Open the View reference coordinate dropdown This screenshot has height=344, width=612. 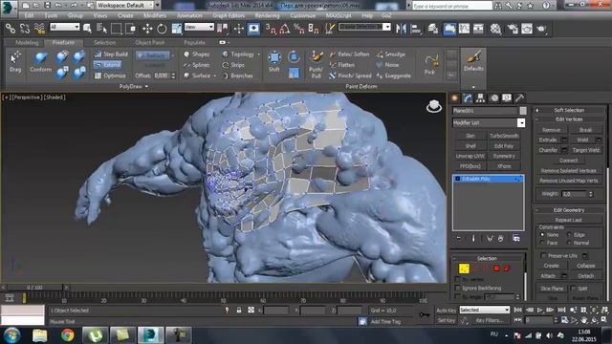[199, 27]
